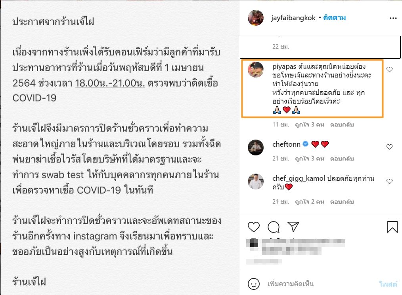Open comments with the speech bubble icon
This screenshot has height=295, width=402.
click(274, 227)
